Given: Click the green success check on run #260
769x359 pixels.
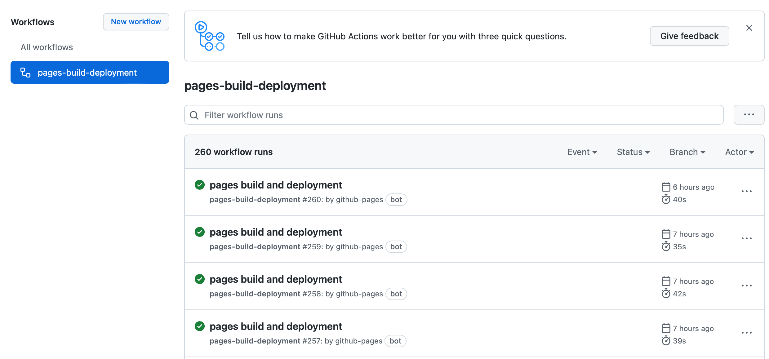Looking at the screenshot, I should coord(200,185).
